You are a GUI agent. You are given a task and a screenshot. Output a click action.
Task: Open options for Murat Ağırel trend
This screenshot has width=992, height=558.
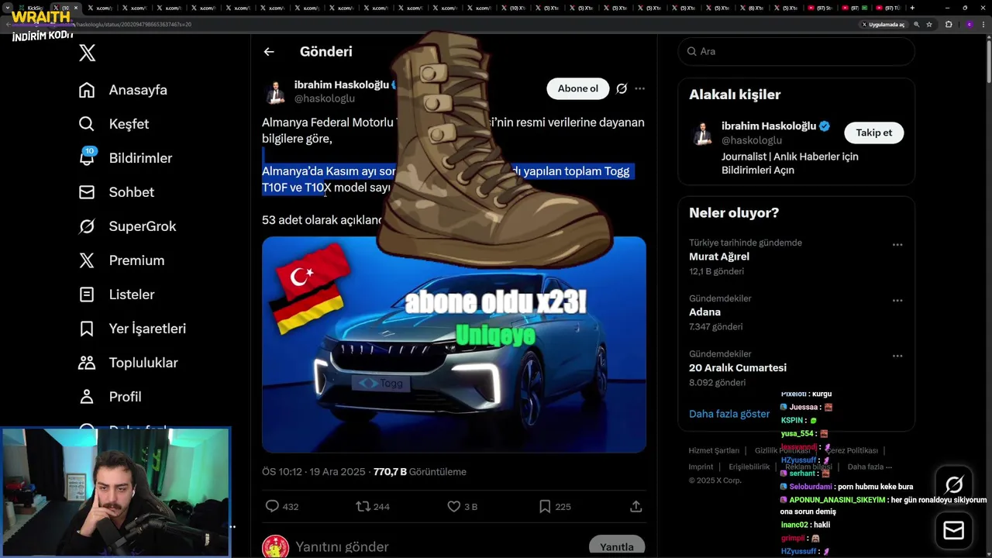(x=897, y=245)
